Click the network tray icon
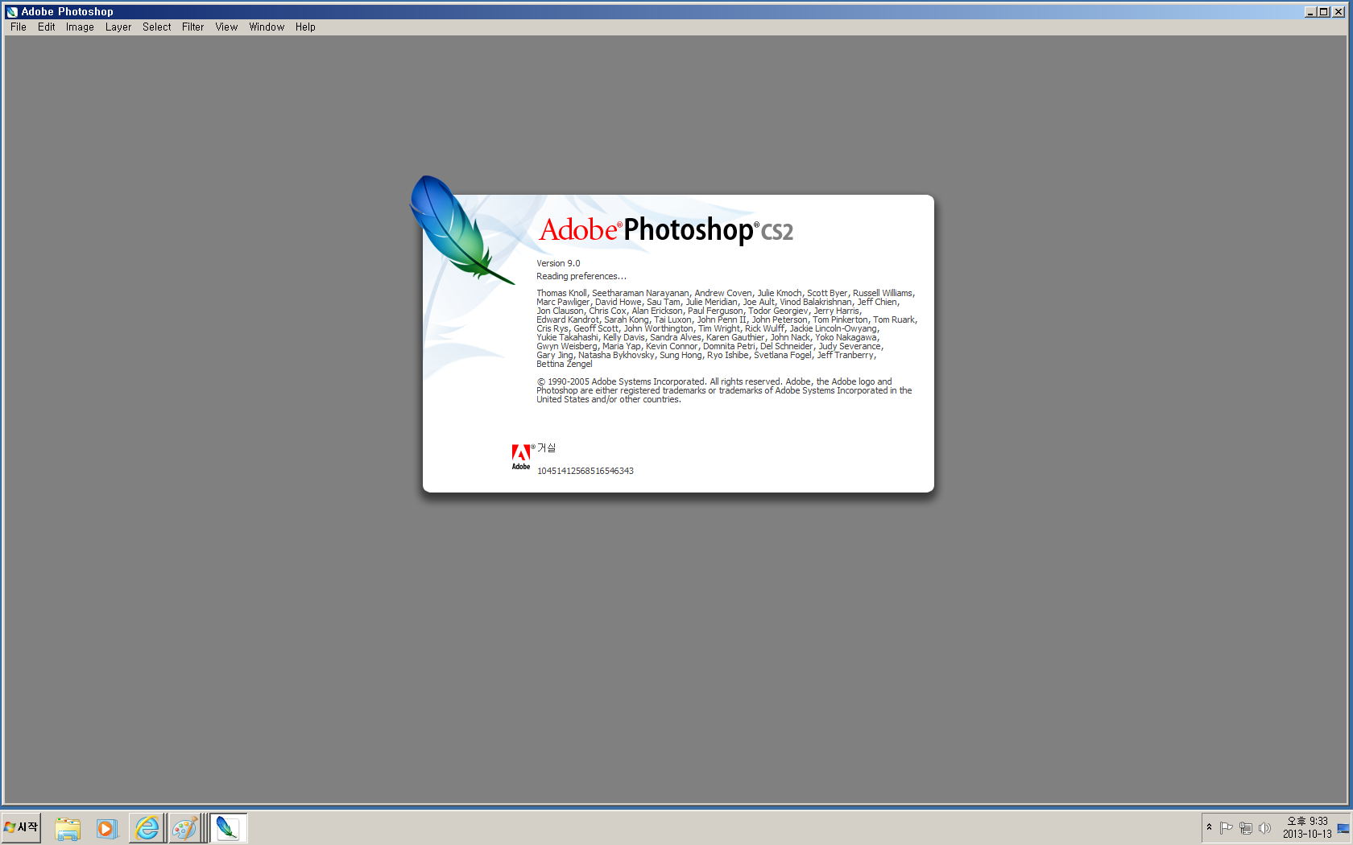The height and width of the screenshot is (845, 1353). coord(1246,827)
